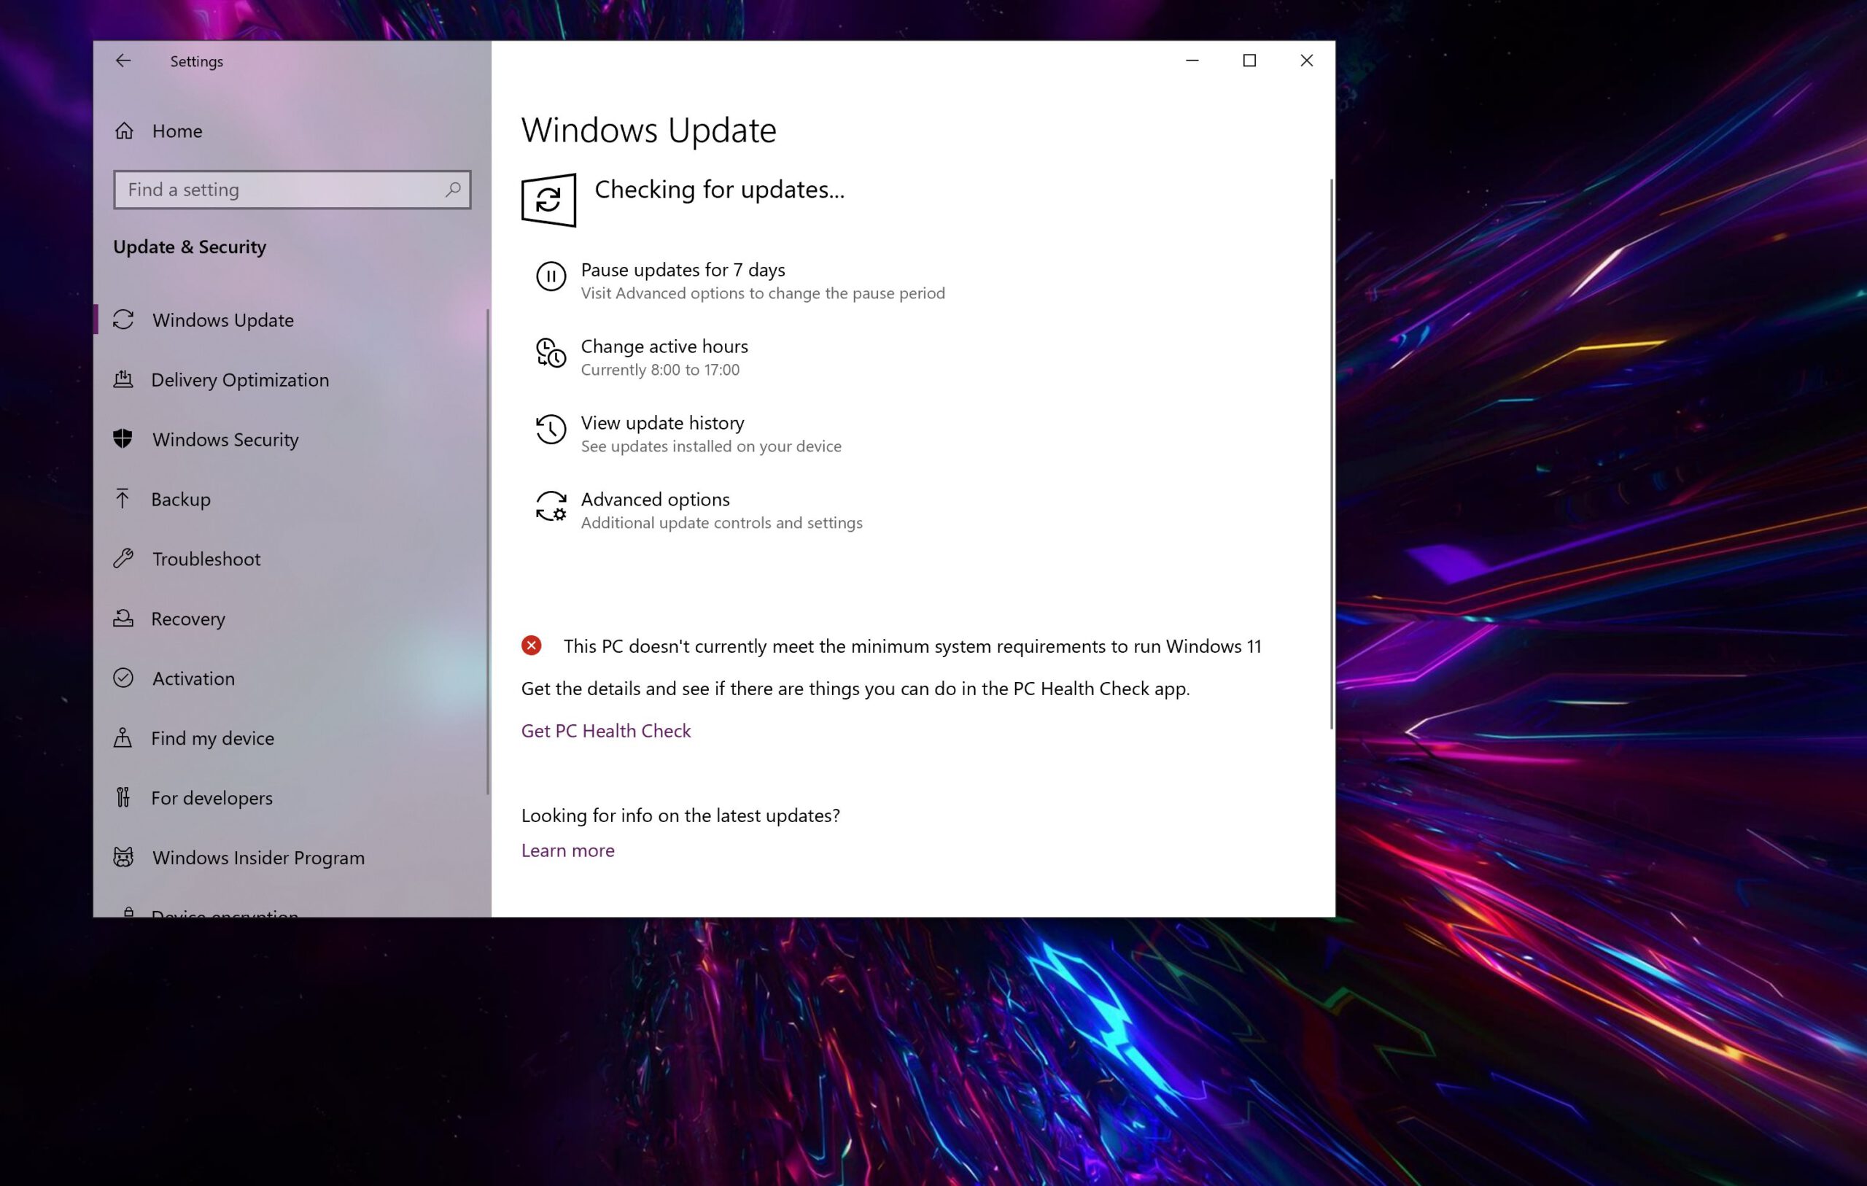This screenshot has height=1186, width=1867.
Task: Click the For developers tools icon
Action: tap(123, 797)
